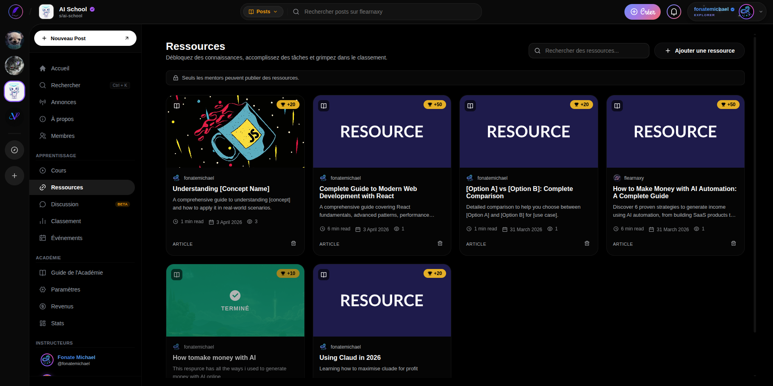The width and height of the screenshot is (773, 386).
Task: Click the Rechercher des ressources search field
Action: click(x=589, y=51)
